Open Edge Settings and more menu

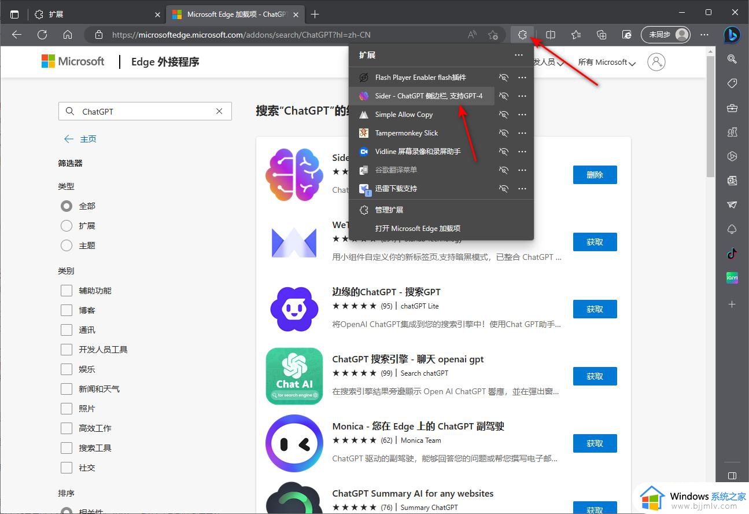coord(704,35)
